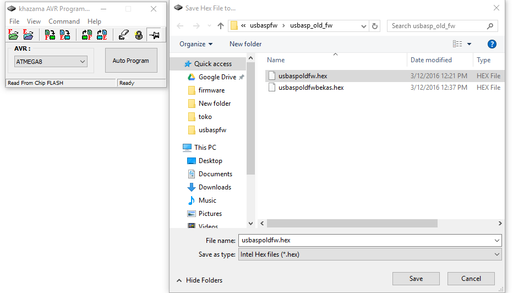
Task: Click Read FLASH from chip icon
Action: 87,34
